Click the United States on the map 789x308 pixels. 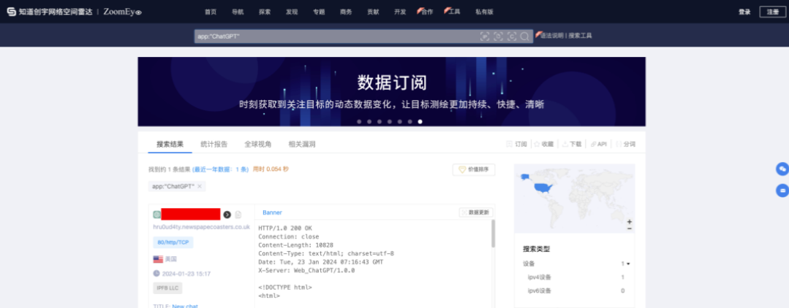coord(543,189)
